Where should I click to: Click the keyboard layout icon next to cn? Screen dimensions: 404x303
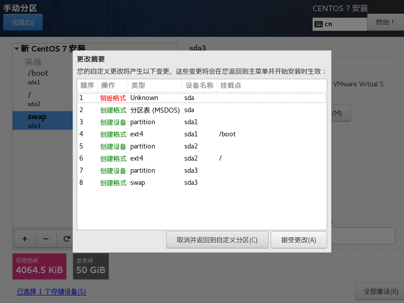tap(320, 23)
